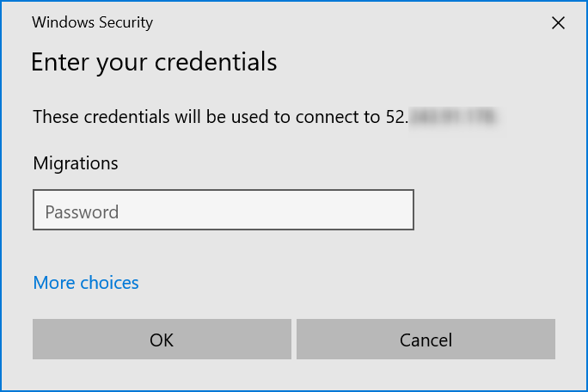Show alternative sign-in via More choices

pyautogui.click(x=86, y=282)
